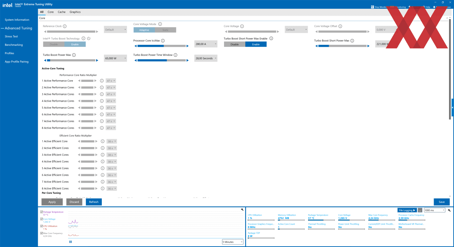Image resolution: width=454 pixels, height=247 pixels.
Task: Open Profiles in sidebar
Action: coord(9,53)
